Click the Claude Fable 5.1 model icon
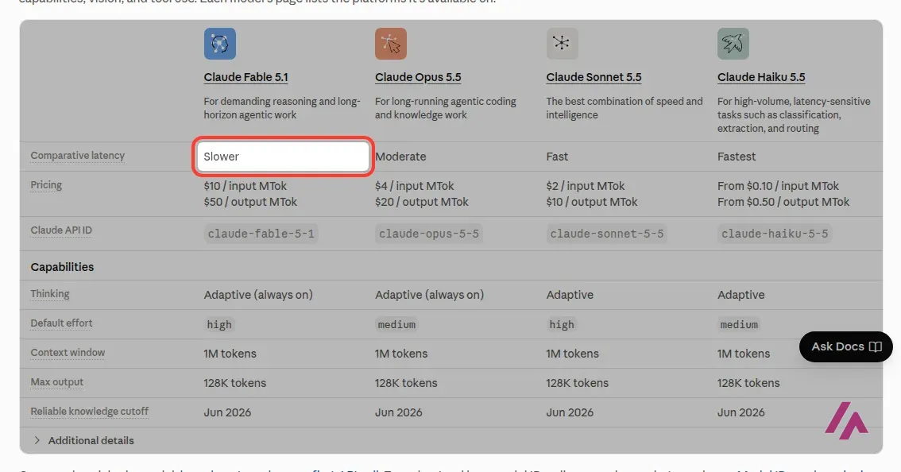The width and height of the screenshot is (901, 472). tap(219, 44)
